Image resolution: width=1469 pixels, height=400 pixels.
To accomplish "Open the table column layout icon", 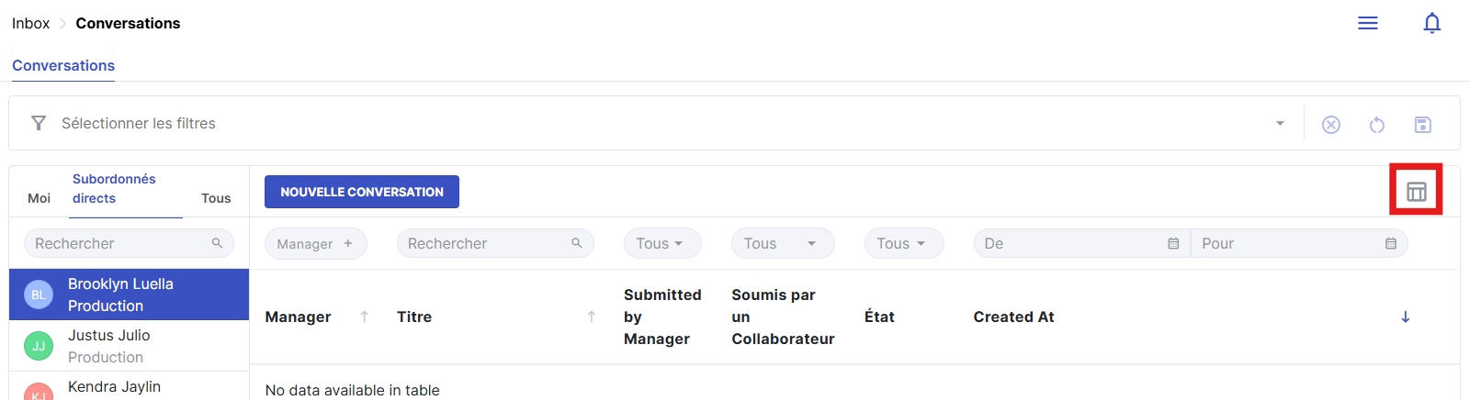I will coord(1416,192).
